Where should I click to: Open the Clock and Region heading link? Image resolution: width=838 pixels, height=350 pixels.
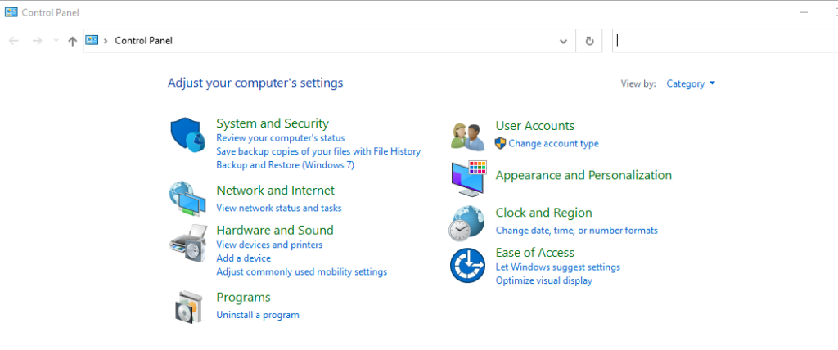point(544,213)
